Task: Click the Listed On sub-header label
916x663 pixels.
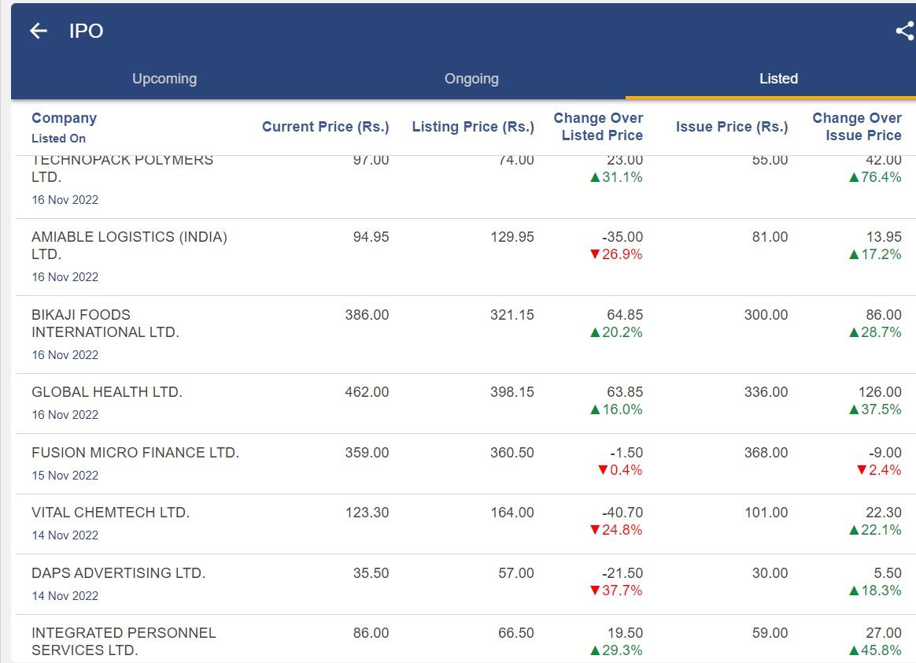Action: coord(58,139)
